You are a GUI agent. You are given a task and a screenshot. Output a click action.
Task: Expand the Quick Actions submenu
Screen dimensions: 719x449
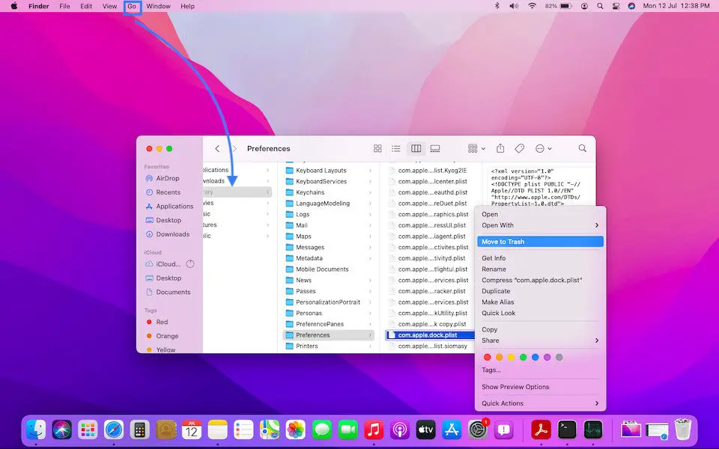pos(539,403)
